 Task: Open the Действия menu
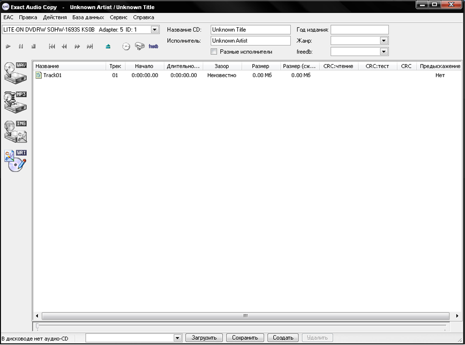tap(55, 17)
